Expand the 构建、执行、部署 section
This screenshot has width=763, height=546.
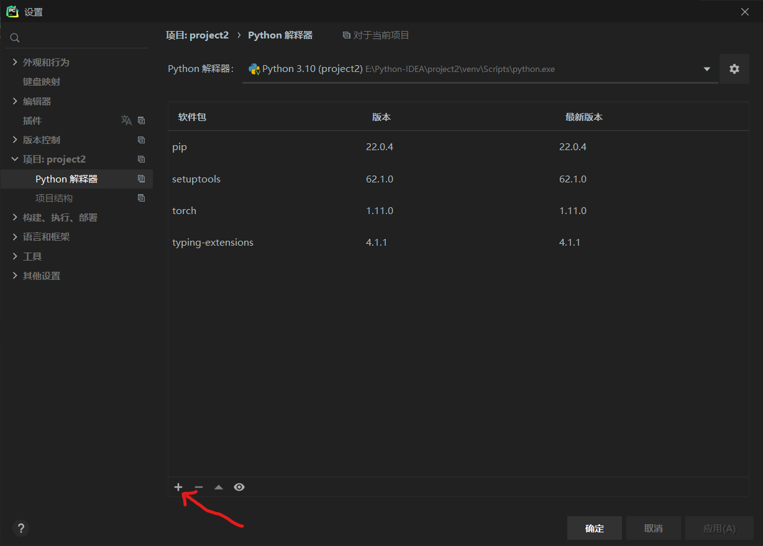(15, 217)
